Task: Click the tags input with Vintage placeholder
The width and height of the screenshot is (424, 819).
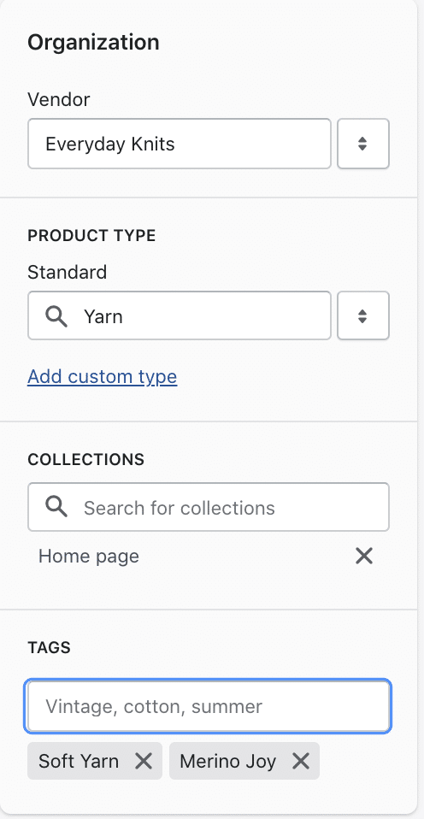Action: [x=208, y=706]
